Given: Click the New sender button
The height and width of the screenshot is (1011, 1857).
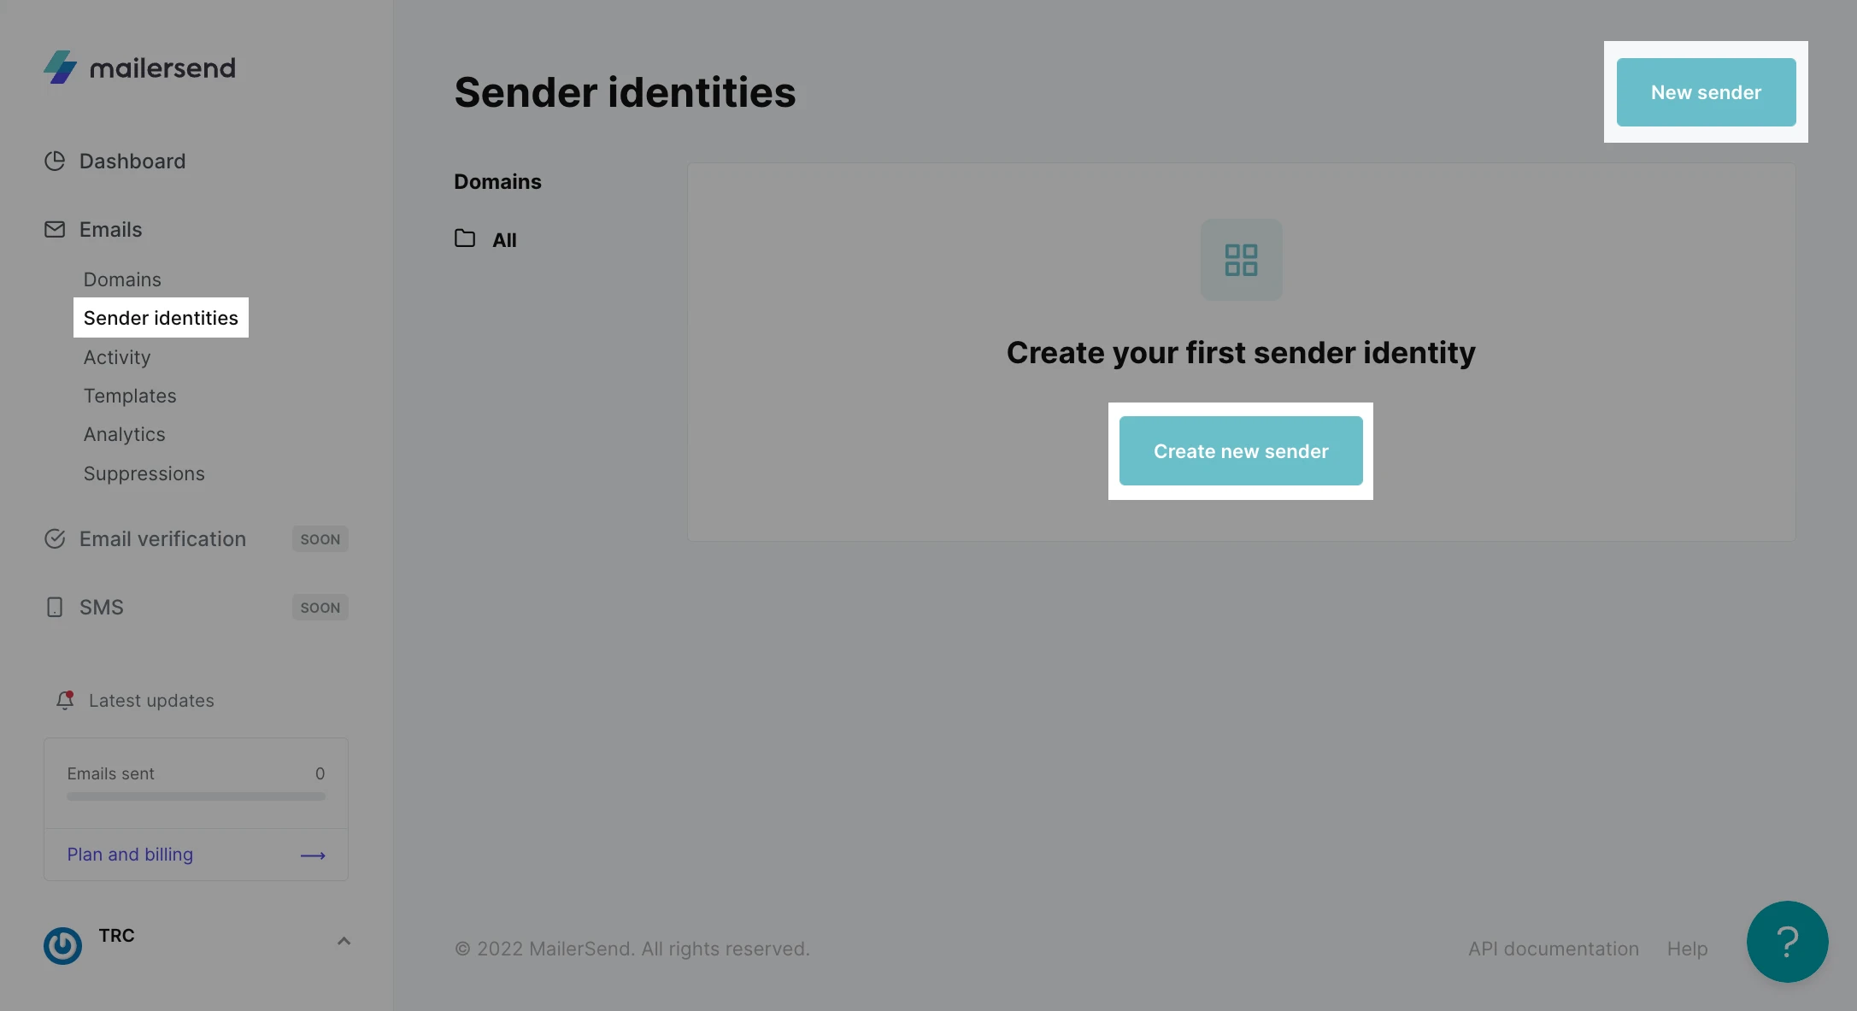Looking at the screenshot, I should (1706, 92).
